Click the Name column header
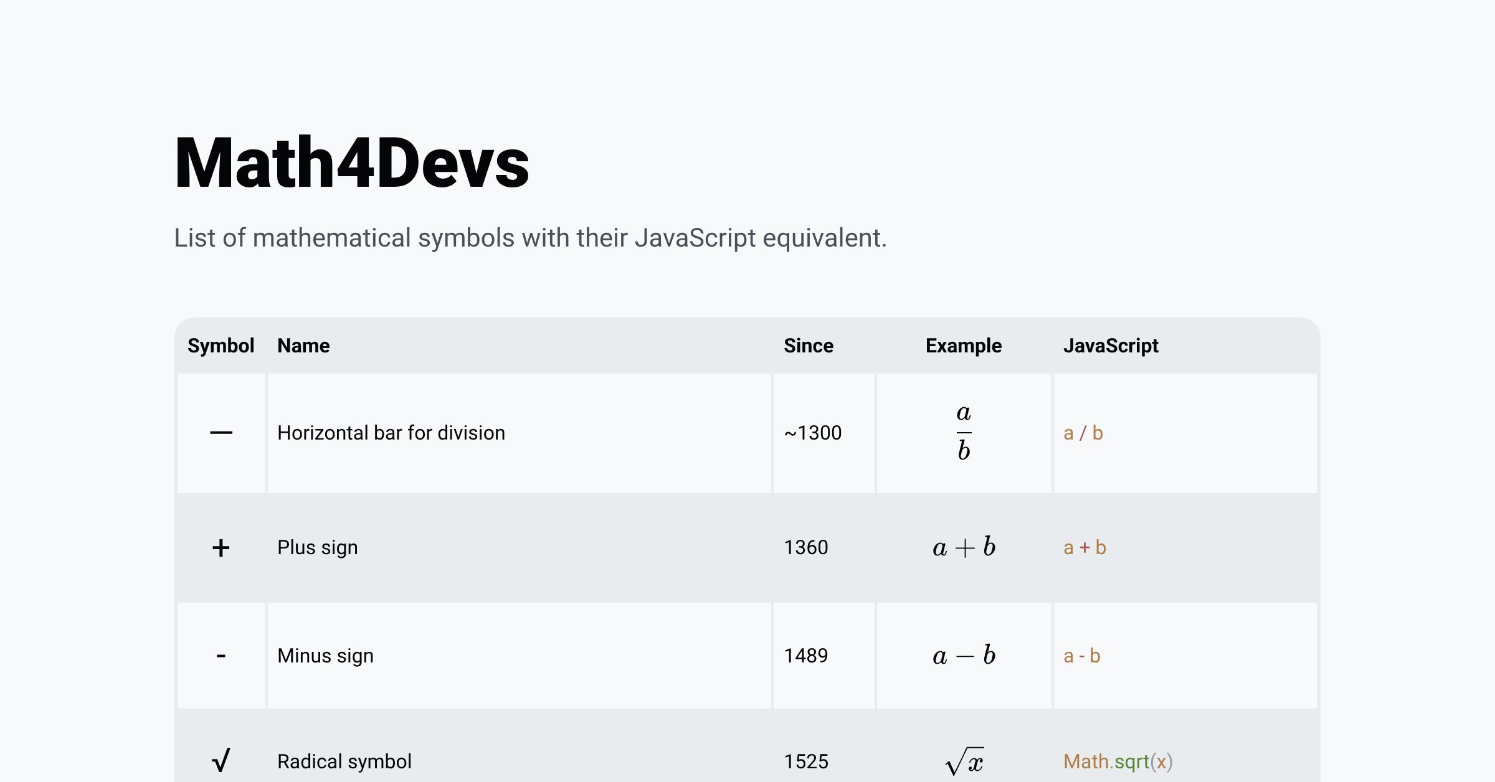Image resolution: width=1495 pixels, height=782 pixels. pyautogui.click(x=303, y=346)
